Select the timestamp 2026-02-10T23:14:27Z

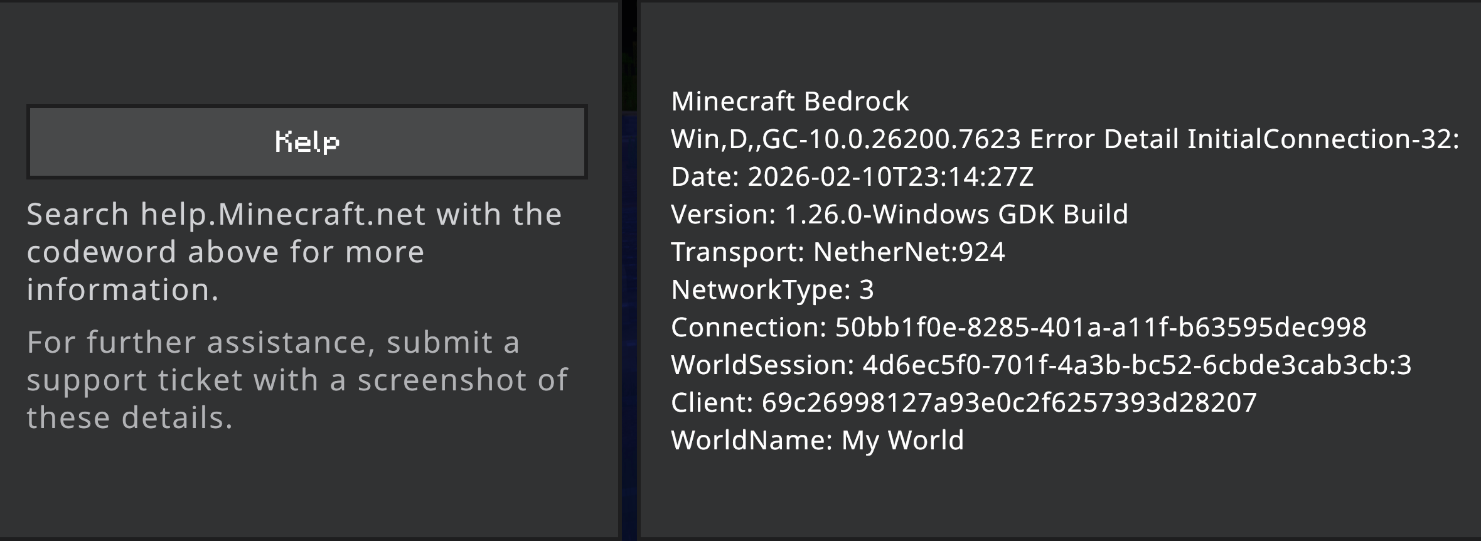click(890, 177)
